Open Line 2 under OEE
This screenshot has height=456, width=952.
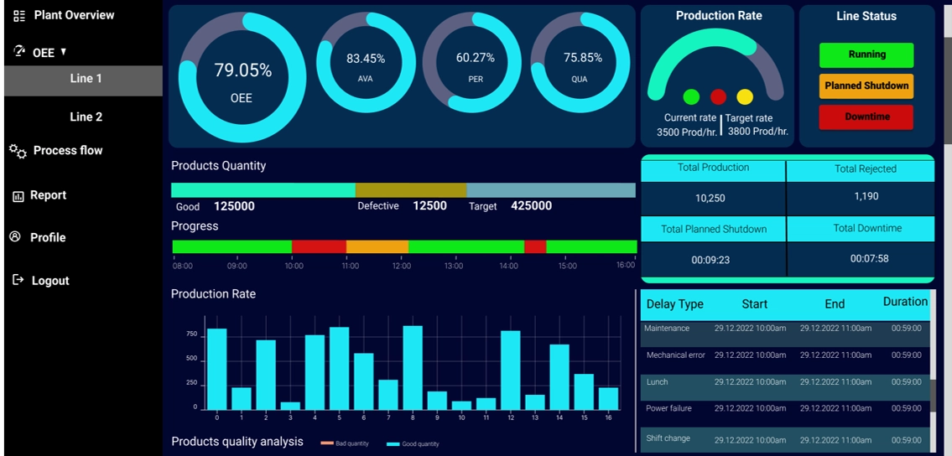[x=86, y=117]
